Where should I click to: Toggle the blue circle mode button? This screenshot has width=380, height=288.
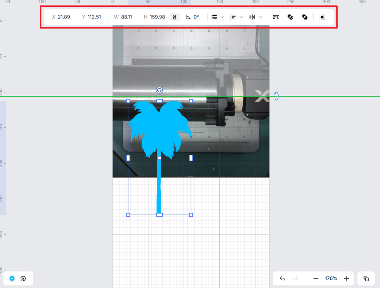pyautogui.click(x=12, y=278)
